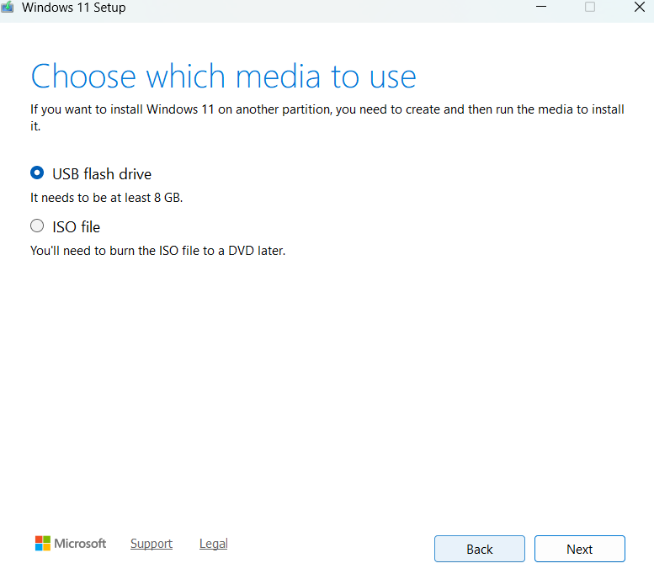Choose the ISO file radio option
654x574 pixels.
coord(37,226)
